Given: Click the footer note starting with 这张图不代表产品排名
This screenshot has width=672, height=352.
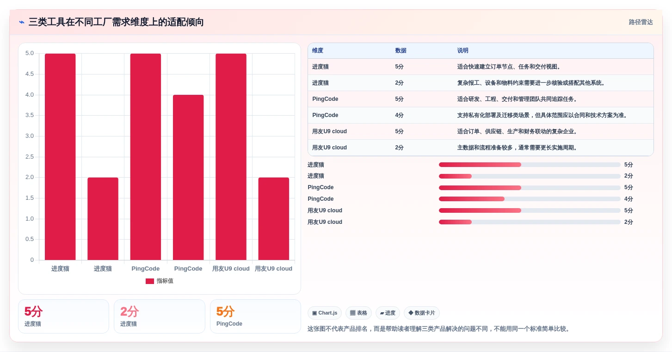Looking at the screenshot, I should [x=440, y=329].
